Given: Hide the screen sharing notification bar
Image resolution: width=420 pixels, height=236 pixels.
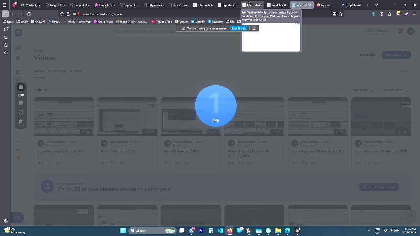Looking at the screenshot, I should pyautogui.click(x=254, y=29).
